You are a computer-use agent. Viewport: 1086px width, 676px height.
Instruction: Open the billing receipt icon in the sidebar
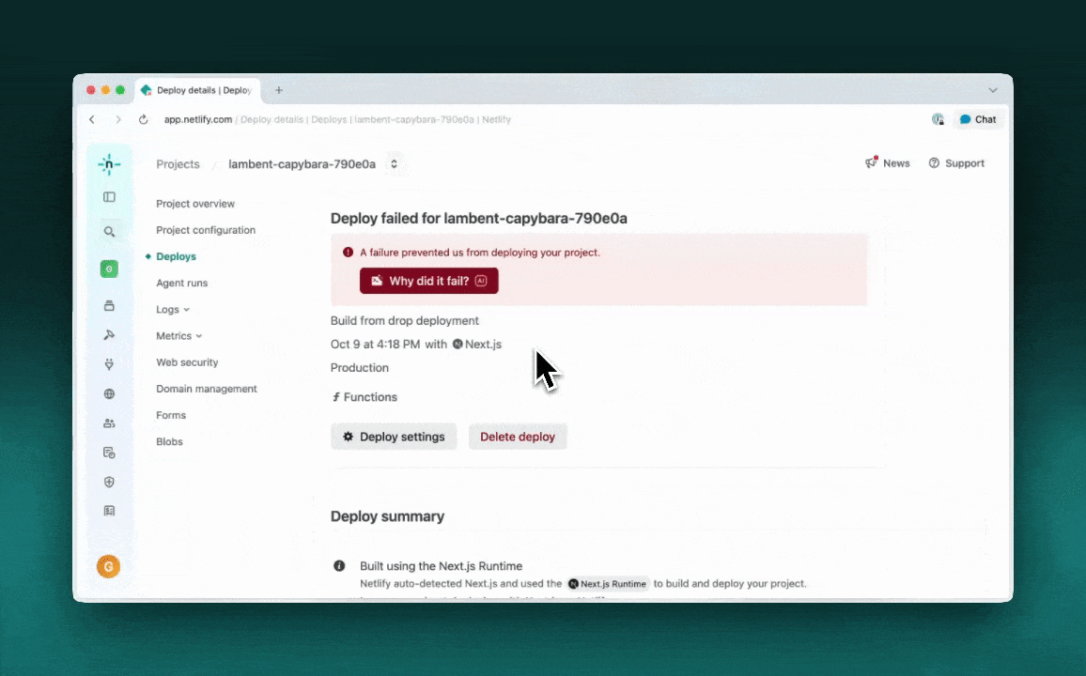(x=109, y=511)
